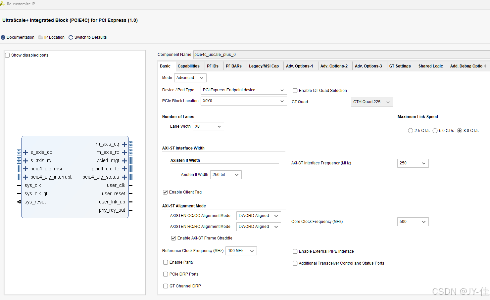Open Axisten If Width 256 bit dropdown
The width and height of the screenshot is (490, 300).
tap(226, 175)
